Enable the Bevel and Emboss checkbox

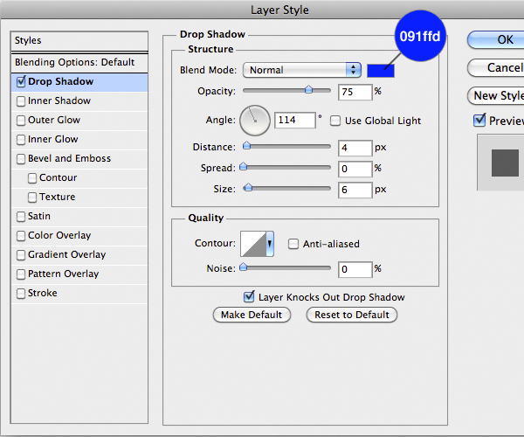click(x=21, y=159)
